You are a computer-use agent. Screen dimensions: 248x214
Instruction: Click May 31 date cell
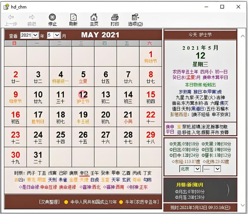(38, 157)
